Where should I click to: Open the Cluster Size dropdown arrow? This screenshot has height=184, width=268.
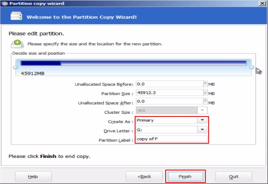202,110
